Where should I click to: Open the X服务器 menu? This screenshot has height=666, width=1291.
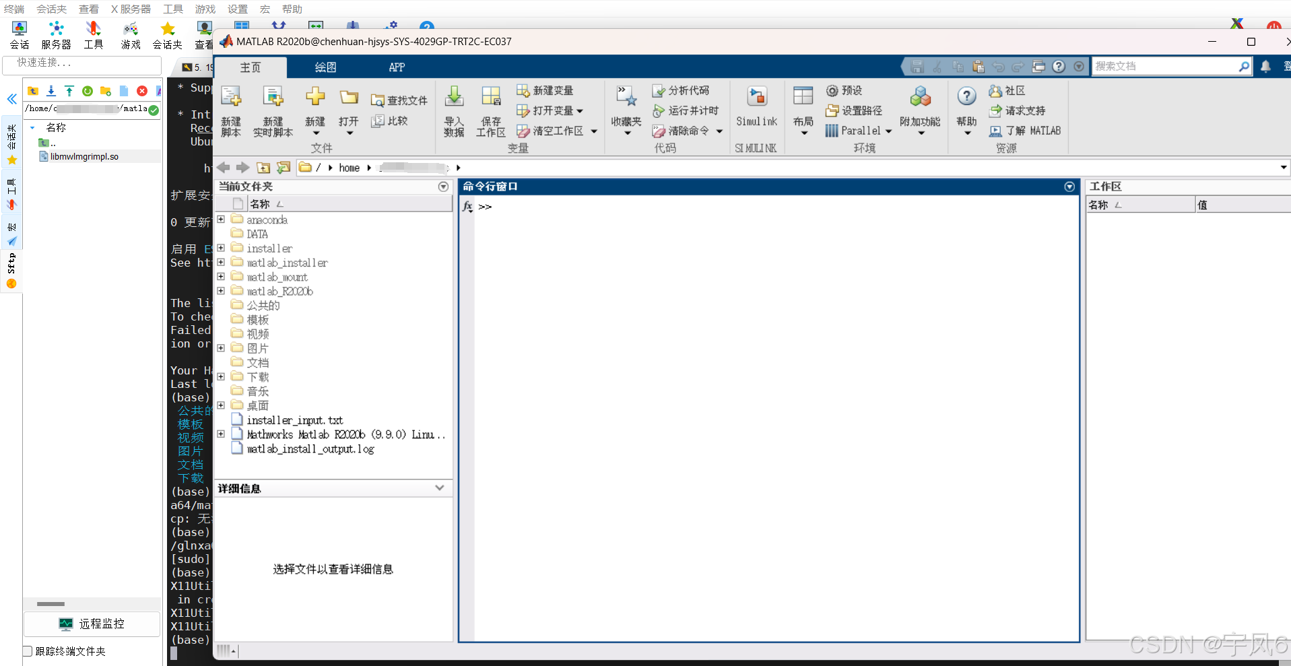[x=130, y=9]
